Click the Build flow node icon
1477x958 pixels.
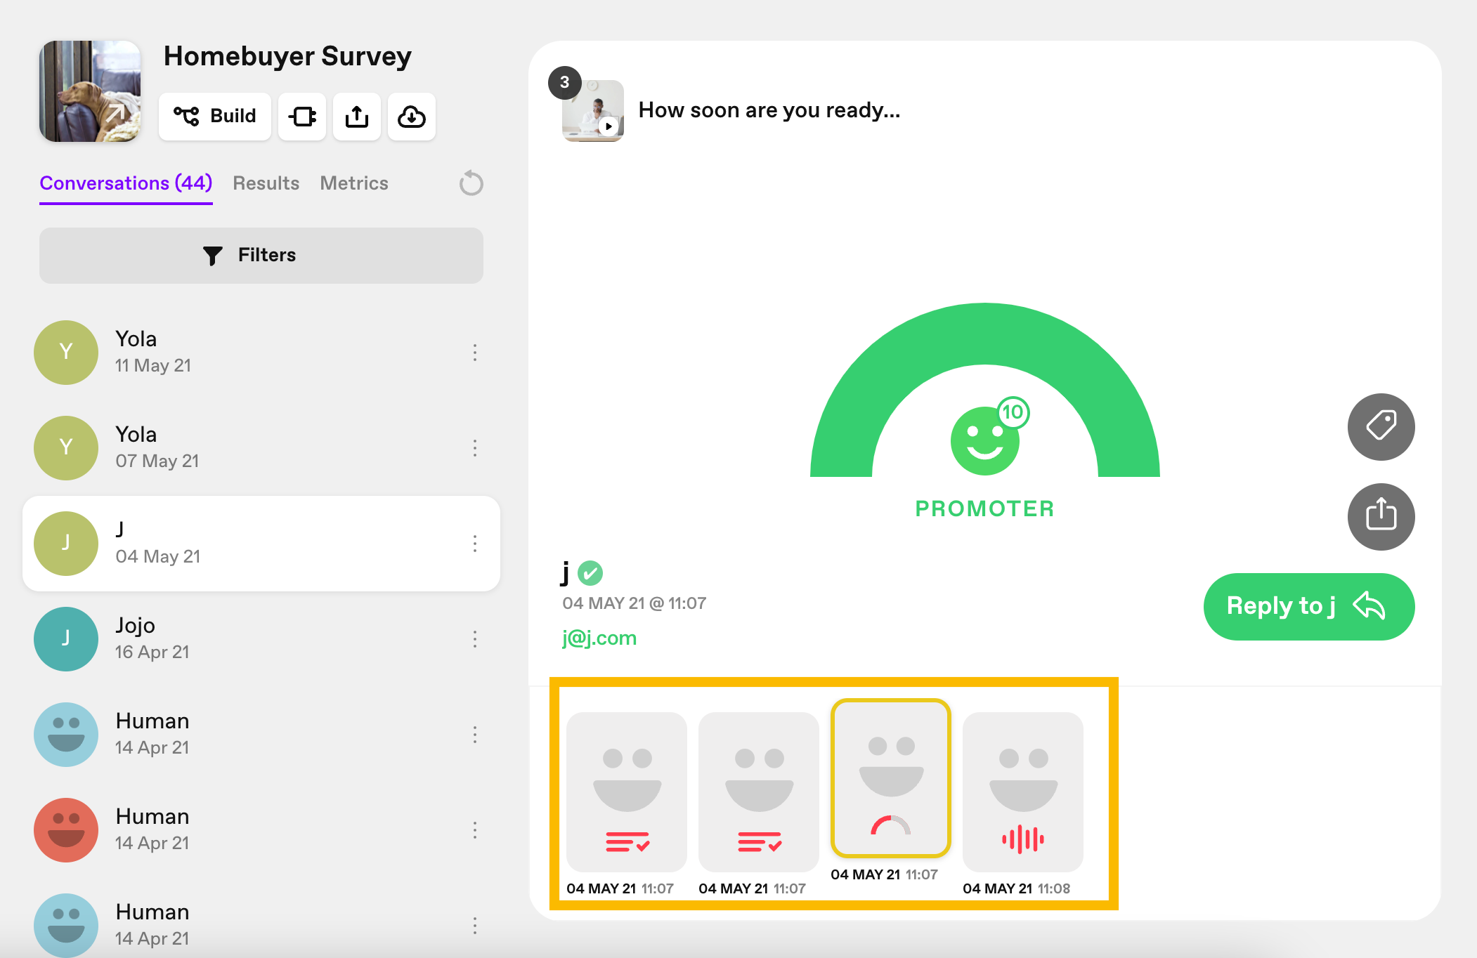point(187,116)
